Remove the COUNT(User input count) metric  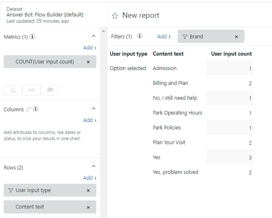(88, 62)
